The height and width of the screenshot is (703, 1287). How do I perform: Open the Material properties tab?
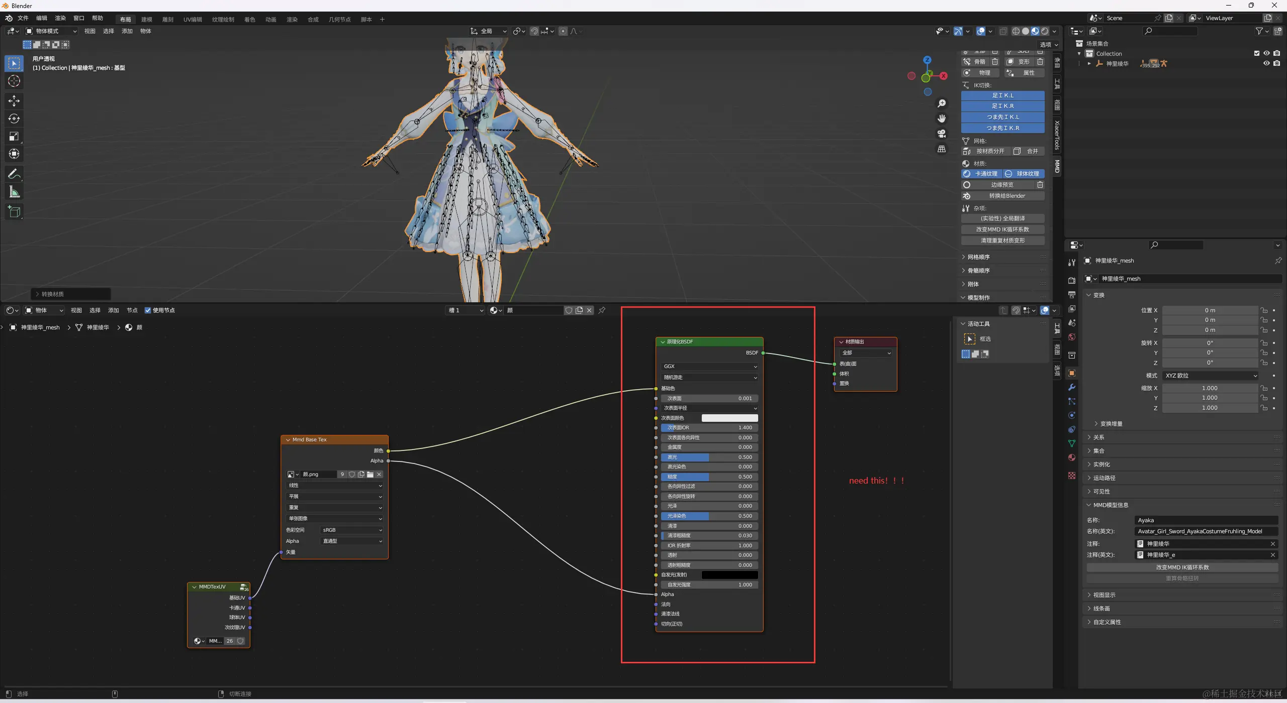pyautogui.click(x=1071, y=457)
